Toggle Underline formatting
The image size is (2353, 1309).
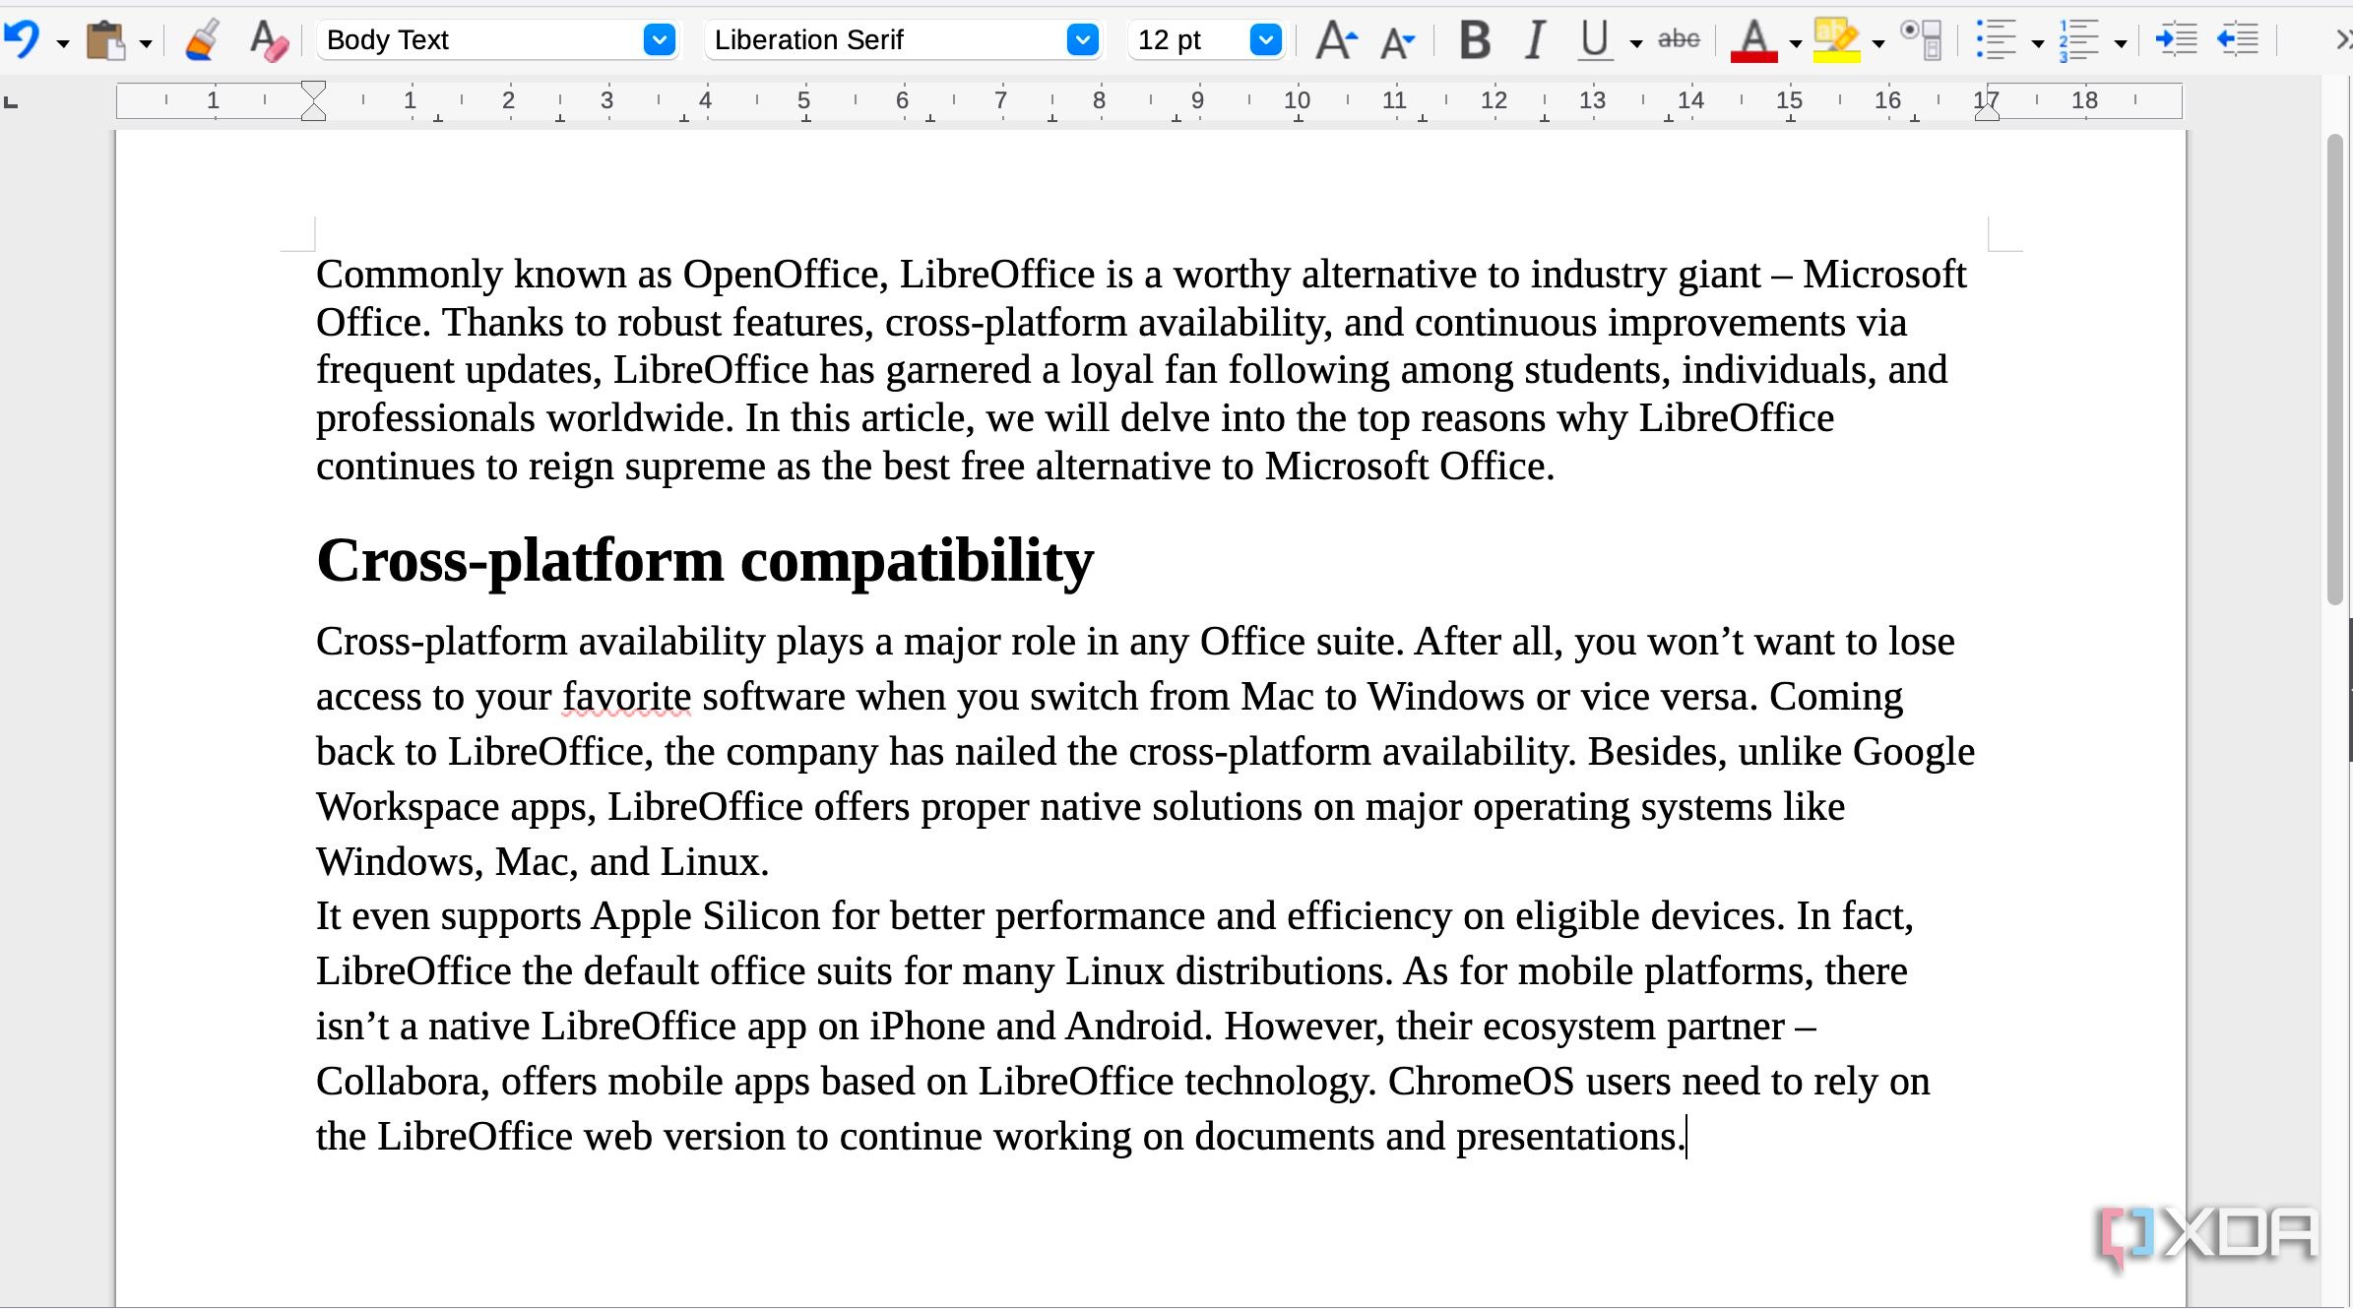click(1595, 41)
